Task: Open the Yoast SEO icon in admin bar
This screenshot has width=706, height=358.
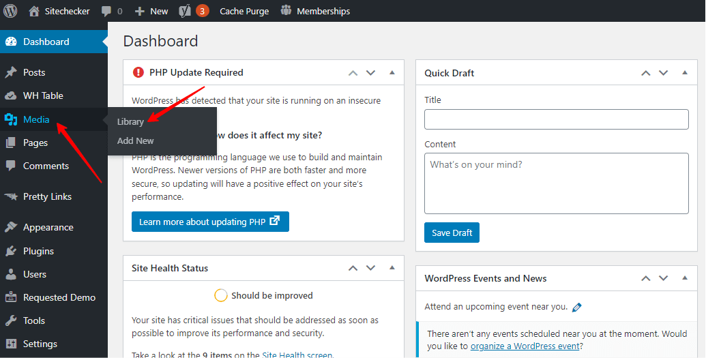Action: (x=185, y=11)
